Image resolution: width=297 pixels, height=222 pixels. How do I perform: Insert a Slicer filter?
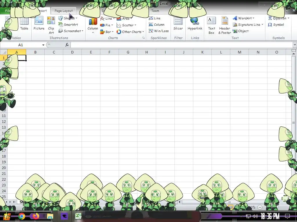click(x=178, y=24)
